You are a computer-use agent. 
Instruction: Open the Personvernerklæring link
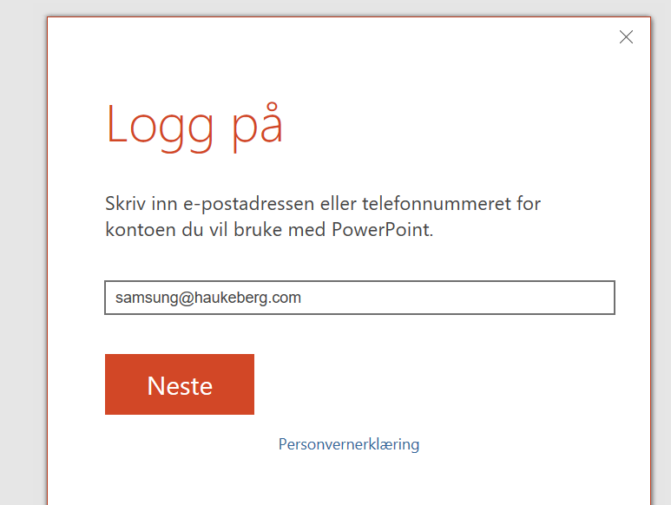348,444
